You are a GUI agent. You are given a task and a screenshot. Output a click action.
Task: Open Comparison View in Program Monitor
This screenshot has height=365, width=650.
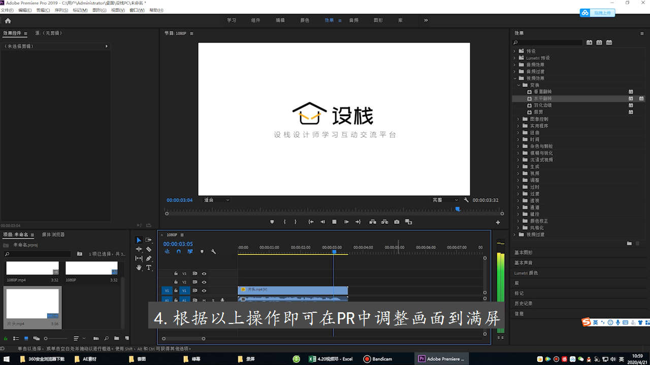coord(408,222)
